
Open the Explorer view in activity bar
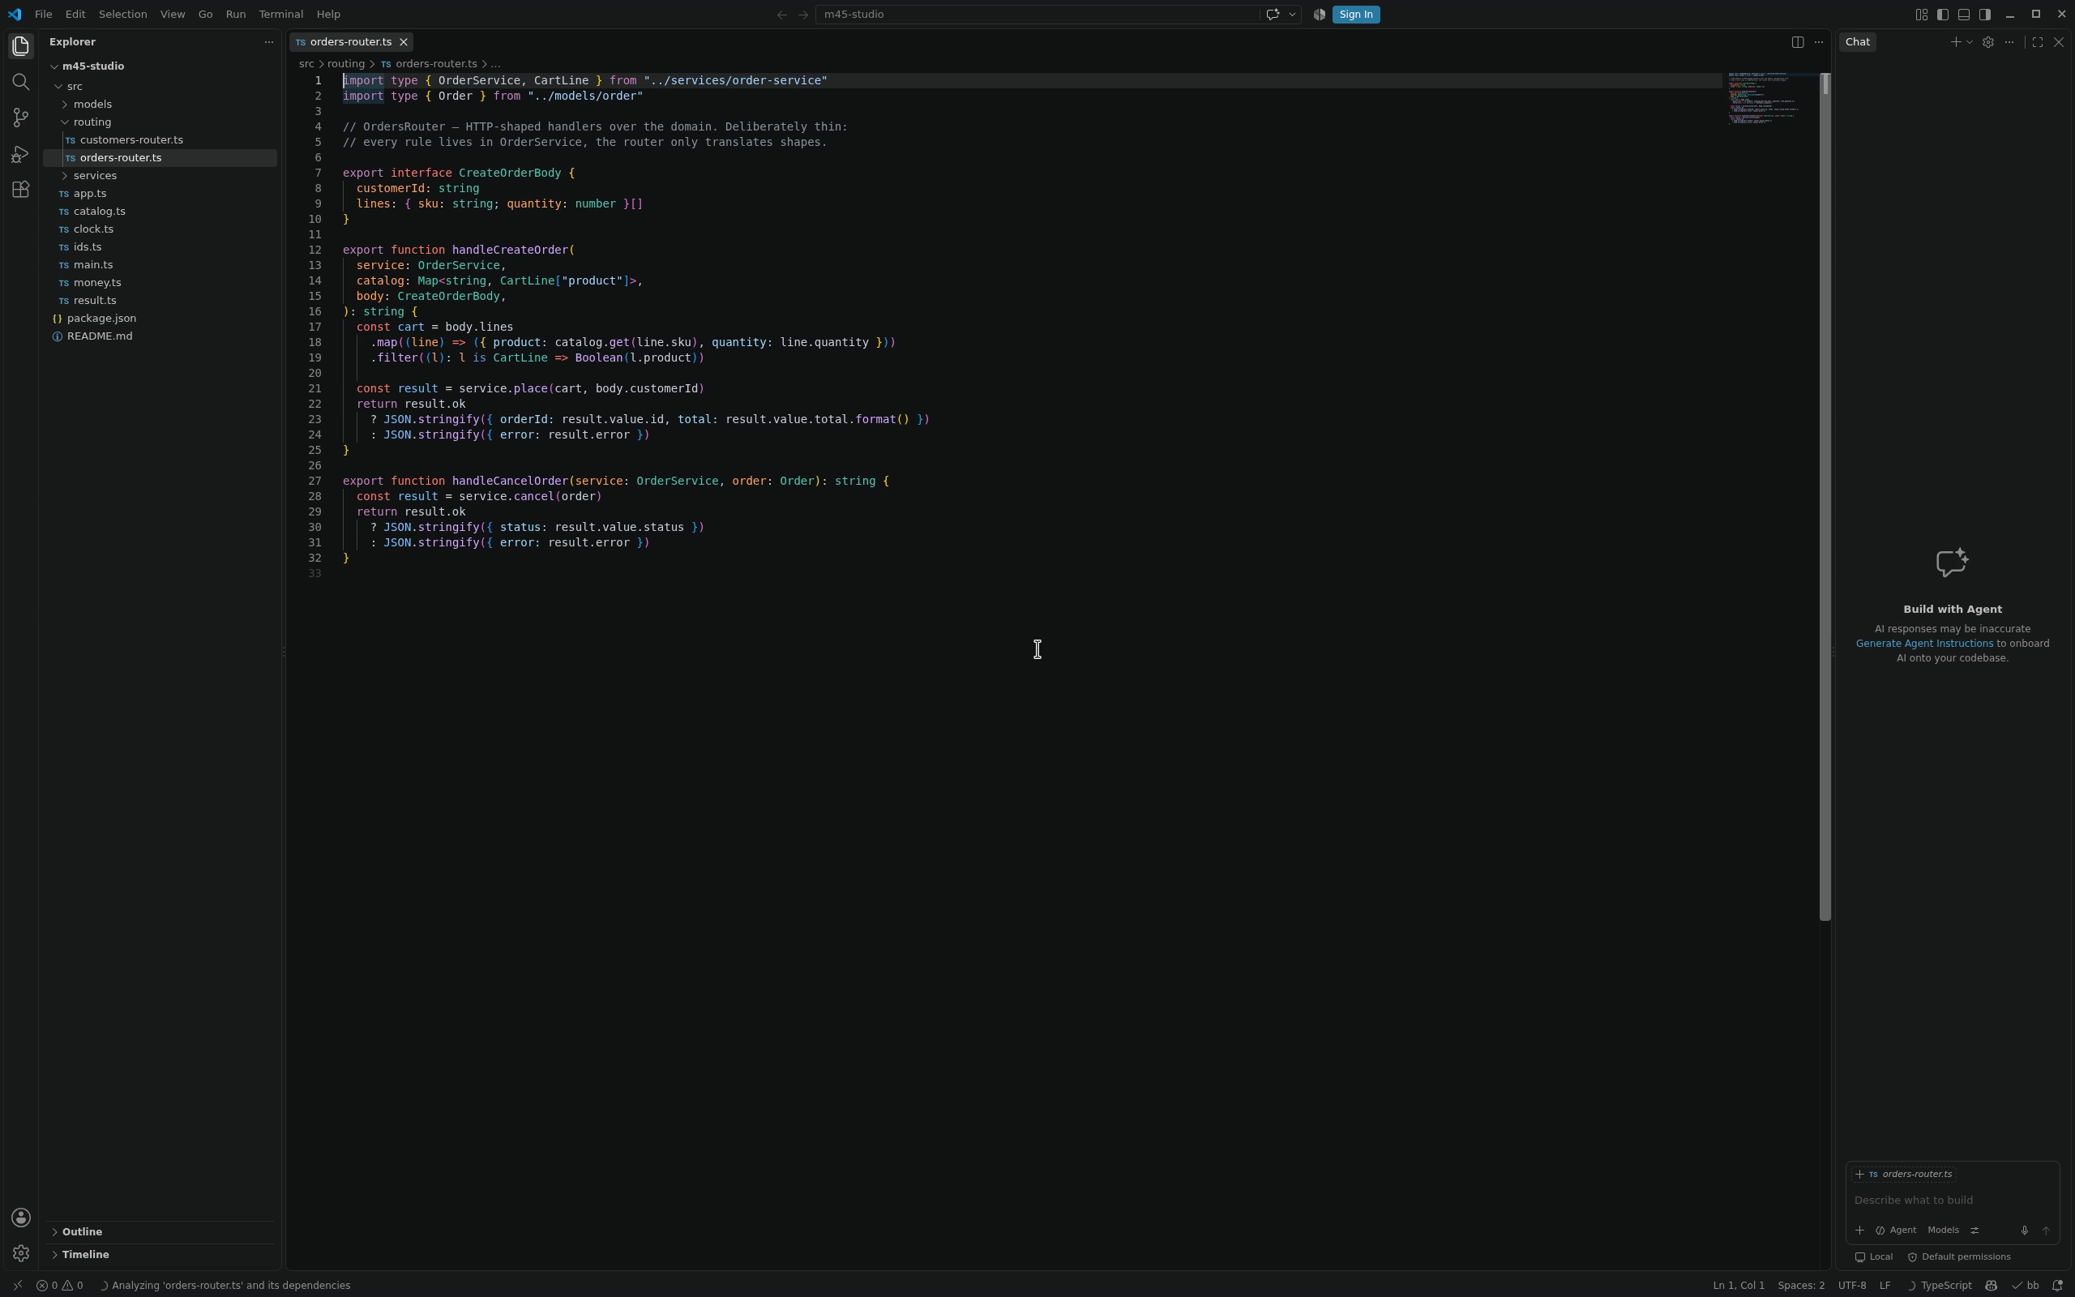click(20, 45)
